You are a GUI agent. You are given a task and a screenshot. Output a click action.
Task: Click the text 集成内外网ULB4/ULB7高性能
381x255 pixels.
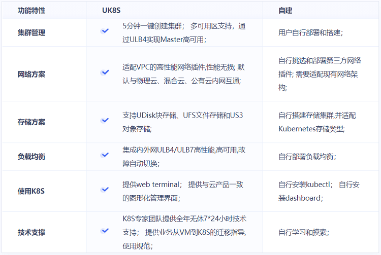168,150
